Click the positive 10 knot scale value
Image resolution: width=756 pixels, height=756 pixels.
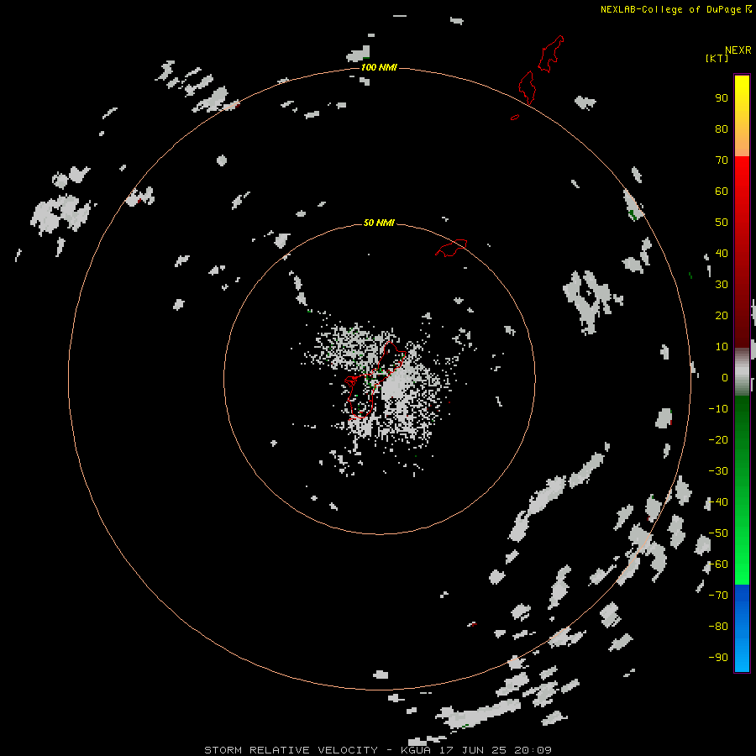pyautogui.click(x=722, y=347)
